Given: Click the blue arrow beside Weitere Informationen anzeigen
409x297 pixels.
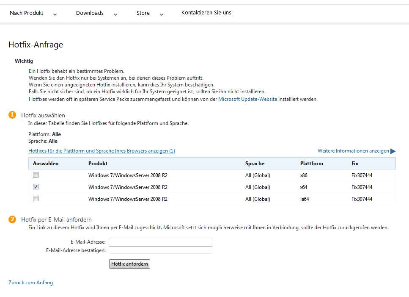Looking at the screenshot, I should (x=393, y=151).
